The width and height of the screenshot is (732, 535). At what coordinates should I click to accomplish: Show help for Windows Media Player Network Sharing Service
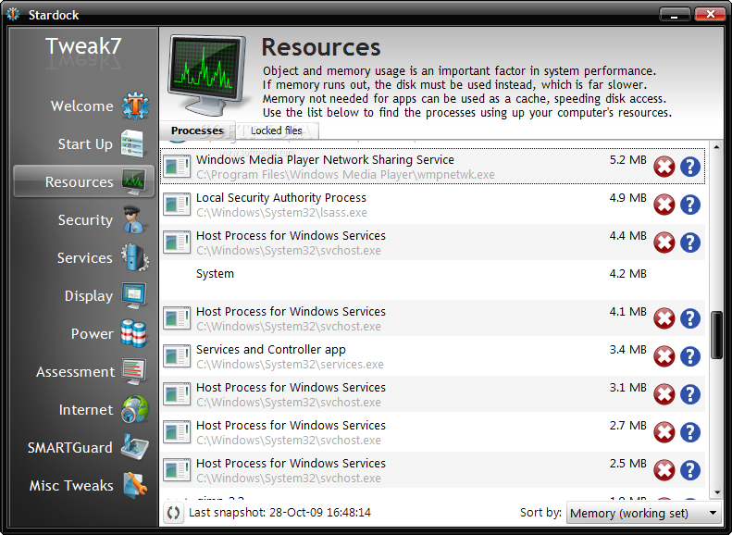pyautogui.click(x=690, y=167)
